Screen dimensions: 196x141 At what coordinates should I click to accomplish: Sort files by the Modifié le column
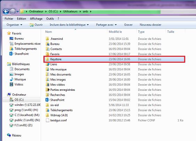pyautogui.click(x=115, y=32)
